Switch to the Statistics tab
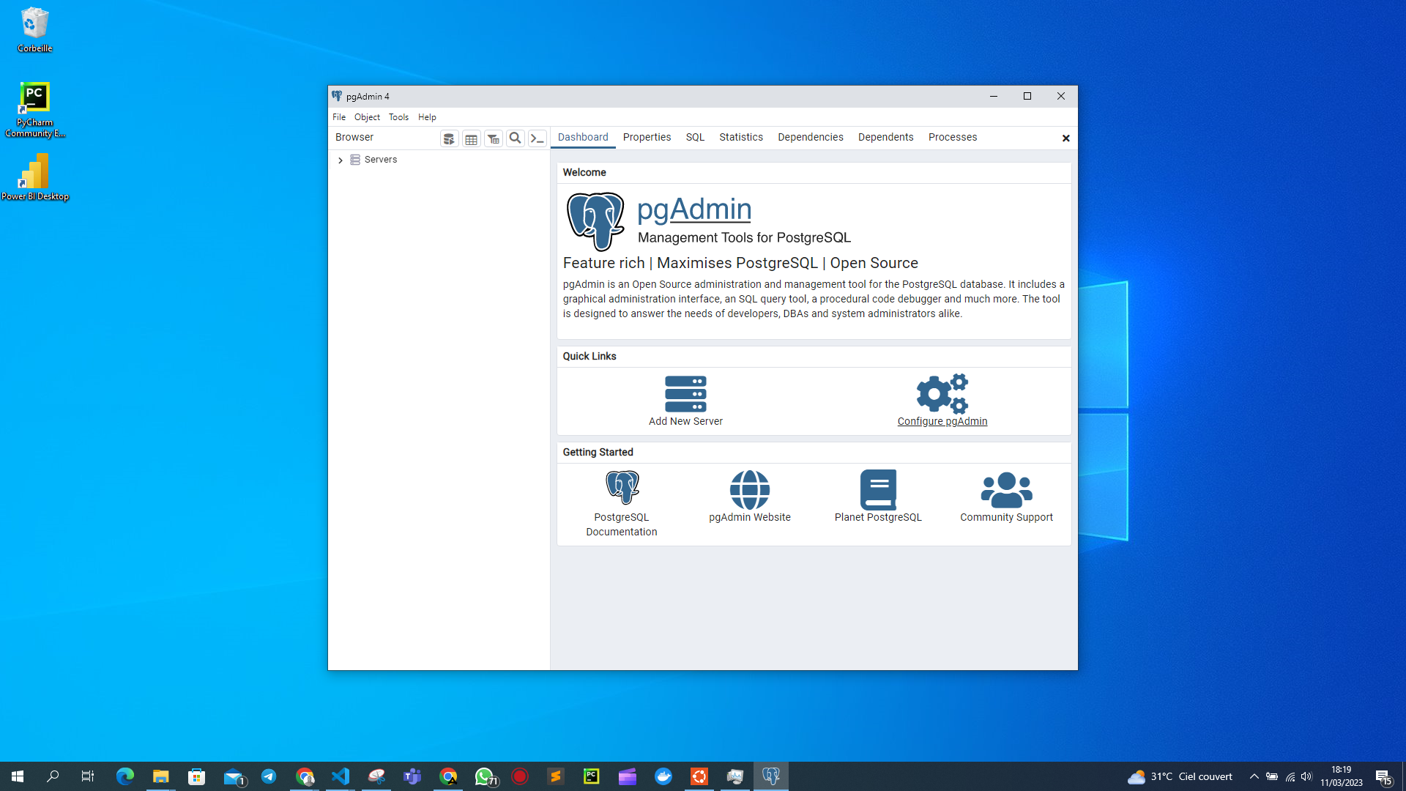1406x791 pixels. click(740, 138)
